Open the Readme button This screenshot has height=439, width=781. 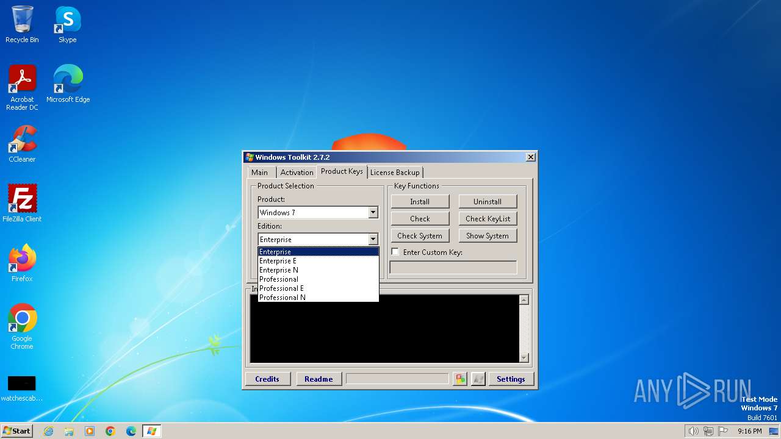pyautogui.click(x=319, y=379)
